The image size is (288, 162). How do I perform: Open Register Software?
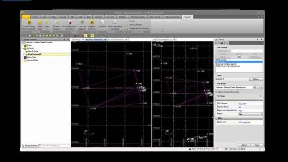(92, 25)
